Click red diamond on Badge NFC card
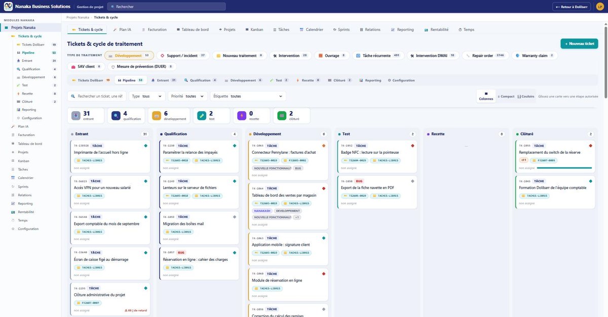608x317 pixels. point(412,146)
